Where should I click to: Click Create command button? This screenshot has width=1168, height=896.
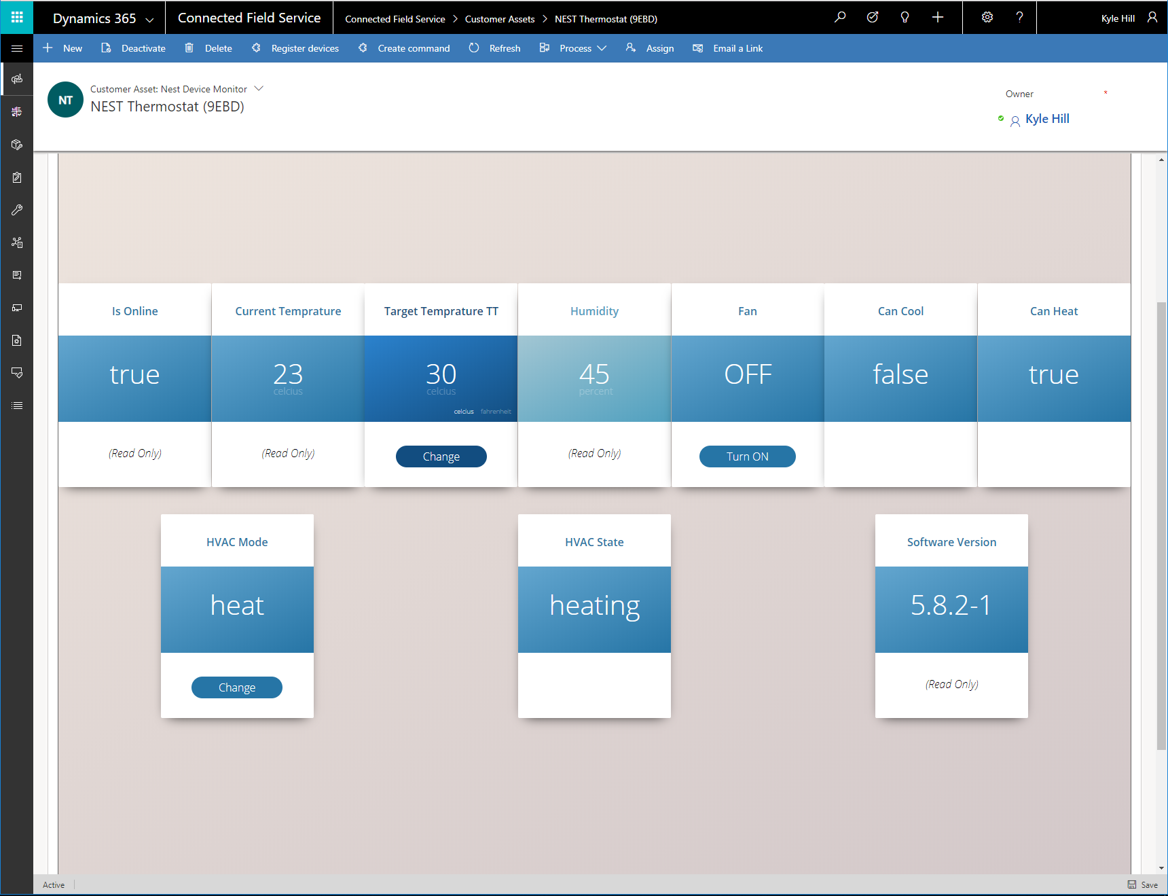tap(404, 48)
